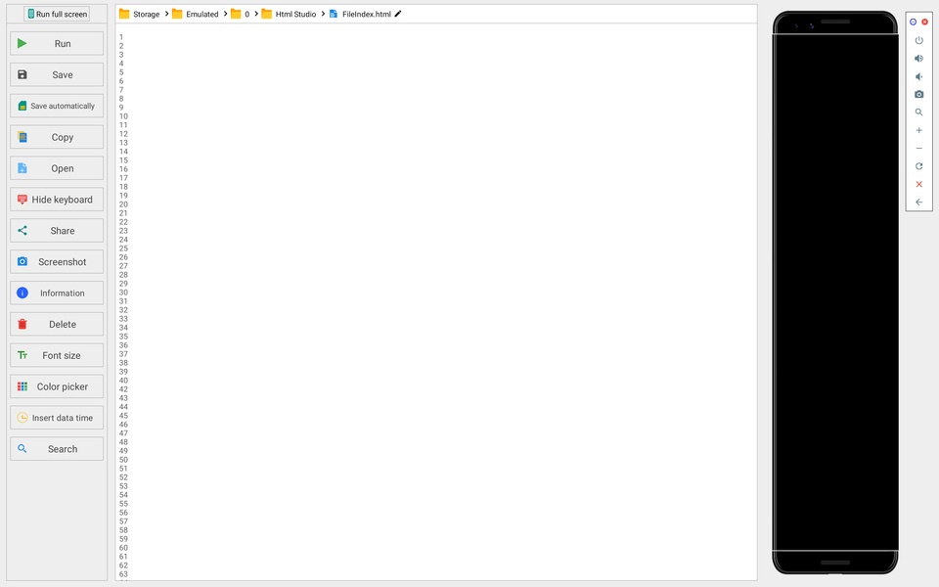Close the emulator toolbar with the red button
This screenshot has width=939, height=587.
pos(924,22)
